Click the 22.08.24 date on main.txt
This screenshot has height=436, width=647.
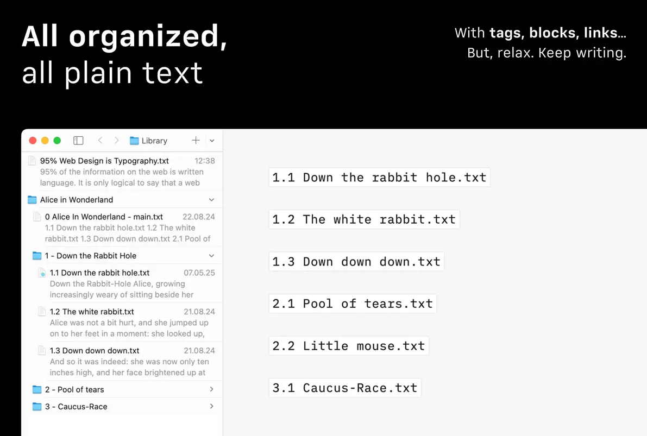(199, 217)
